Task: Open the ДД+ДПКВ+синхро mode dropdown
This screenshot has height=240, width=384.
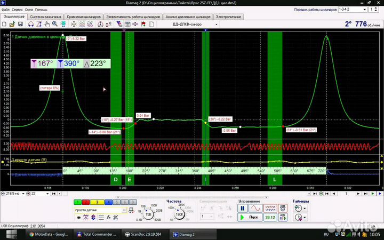Action: [216, 25]
